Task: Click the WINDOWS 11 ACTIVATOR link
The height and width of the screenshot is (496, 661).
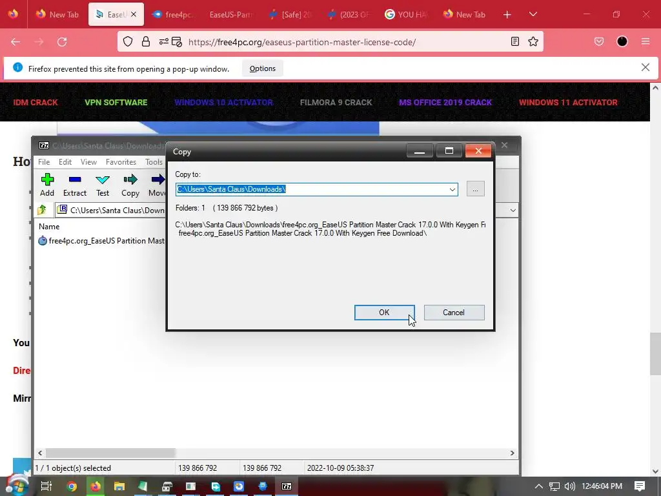Action: [568, 102]
